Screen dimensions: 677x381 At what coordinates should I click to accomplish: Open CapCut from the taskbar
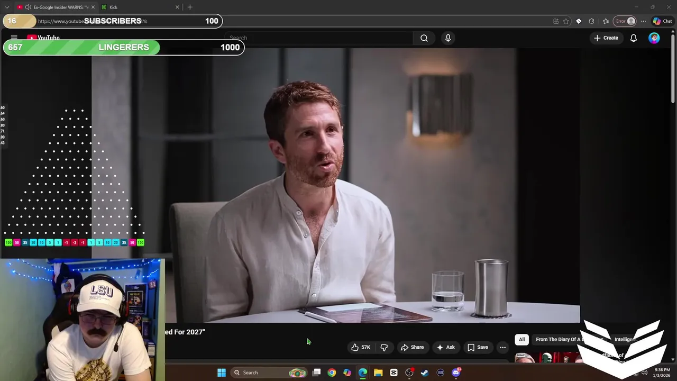(x=394, y=373)
